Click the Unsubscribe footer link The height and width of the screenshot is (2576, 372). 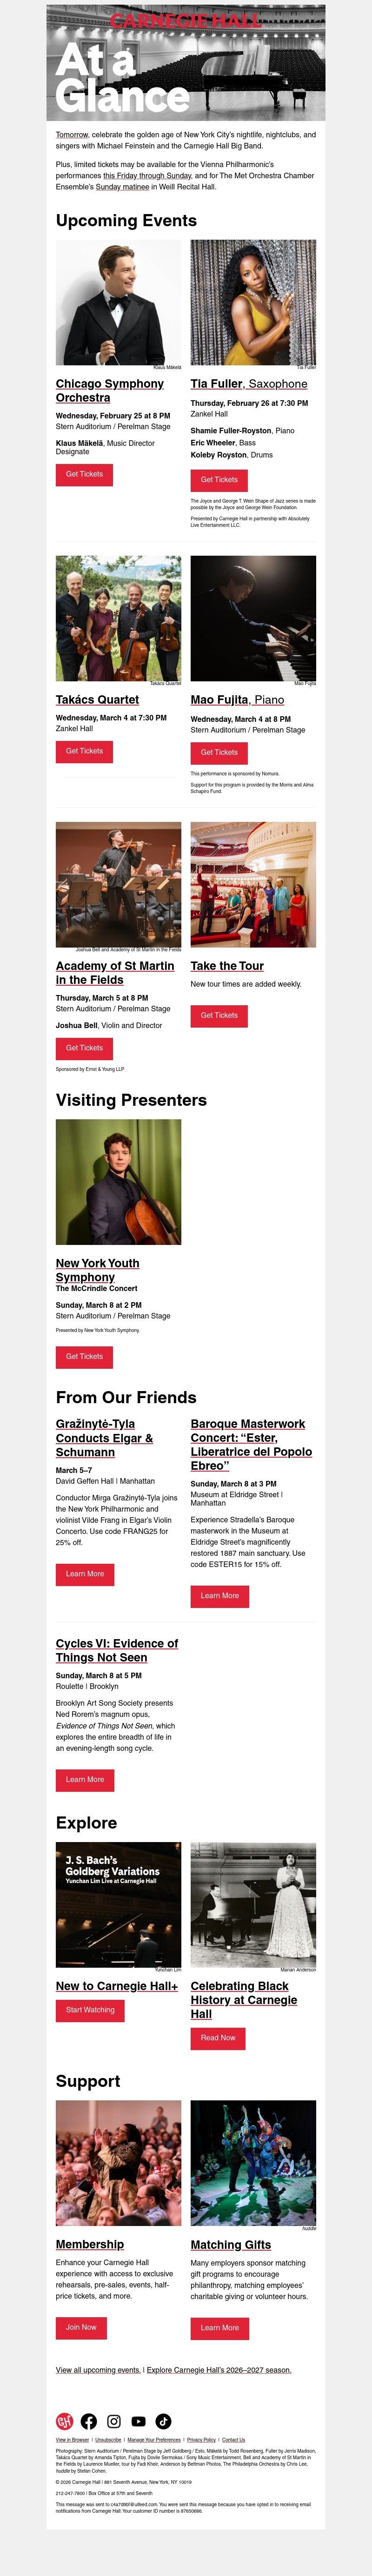(x=108, y=2440)
